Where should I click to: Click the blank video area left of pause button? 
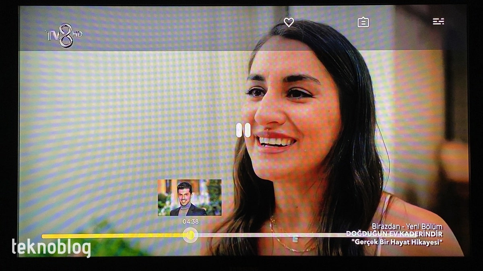click(121, 128)
